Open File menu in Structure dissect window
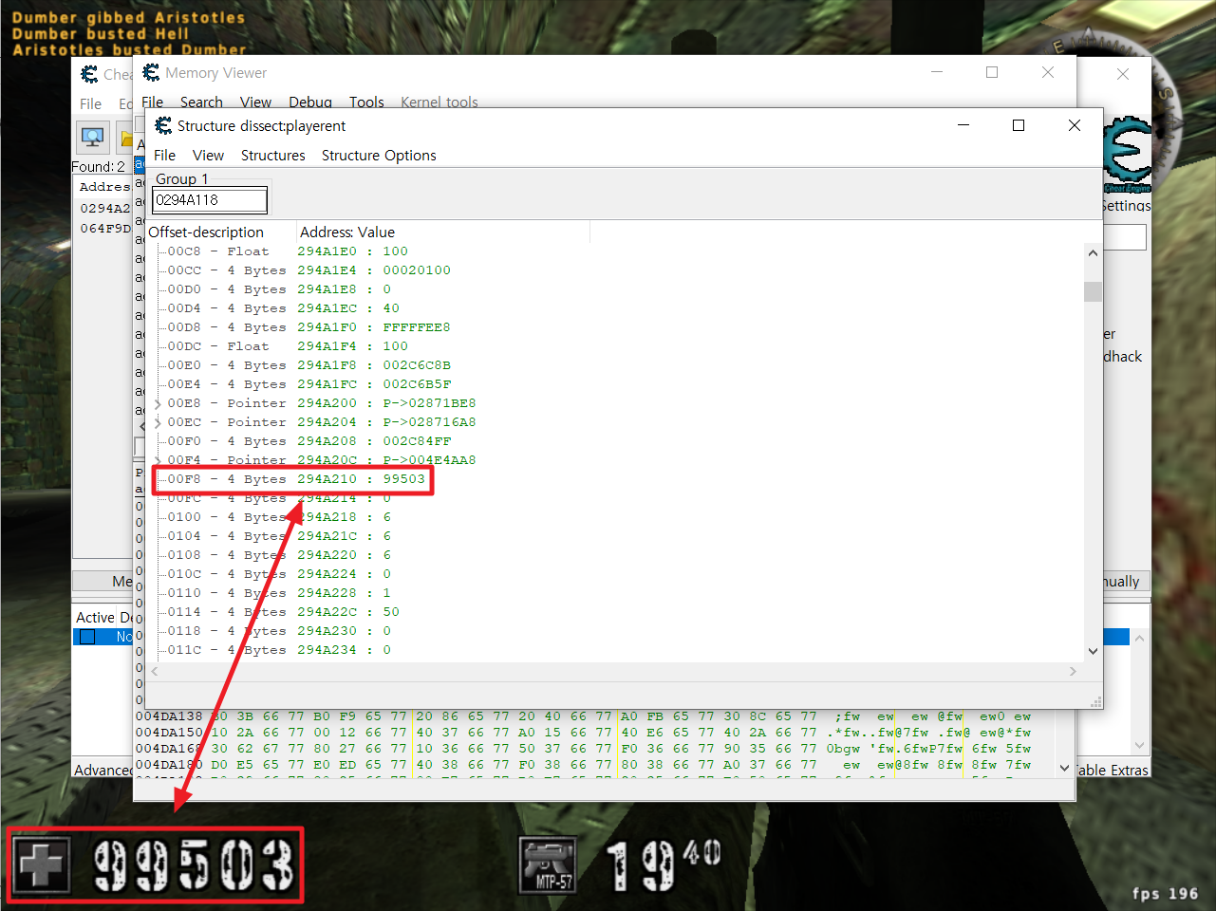 (164, 156)
